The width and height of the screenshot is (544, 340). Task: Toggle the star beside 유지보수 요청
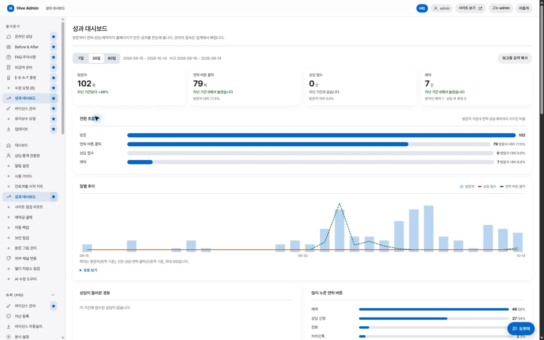(53, 119)
